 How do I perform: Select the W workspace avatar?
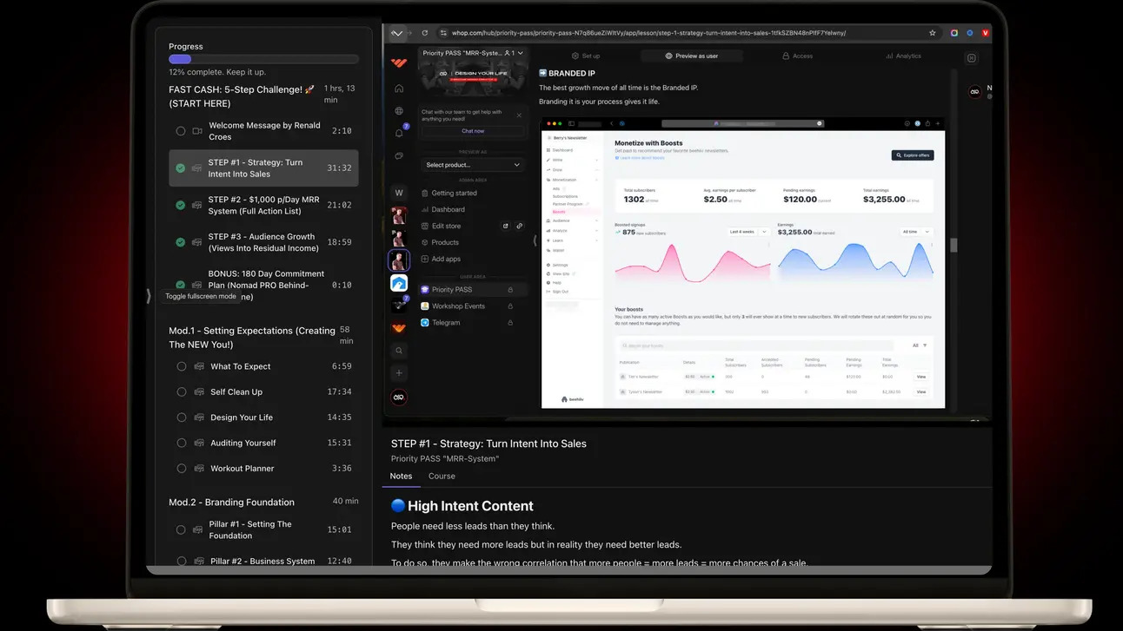coord(399,193)
